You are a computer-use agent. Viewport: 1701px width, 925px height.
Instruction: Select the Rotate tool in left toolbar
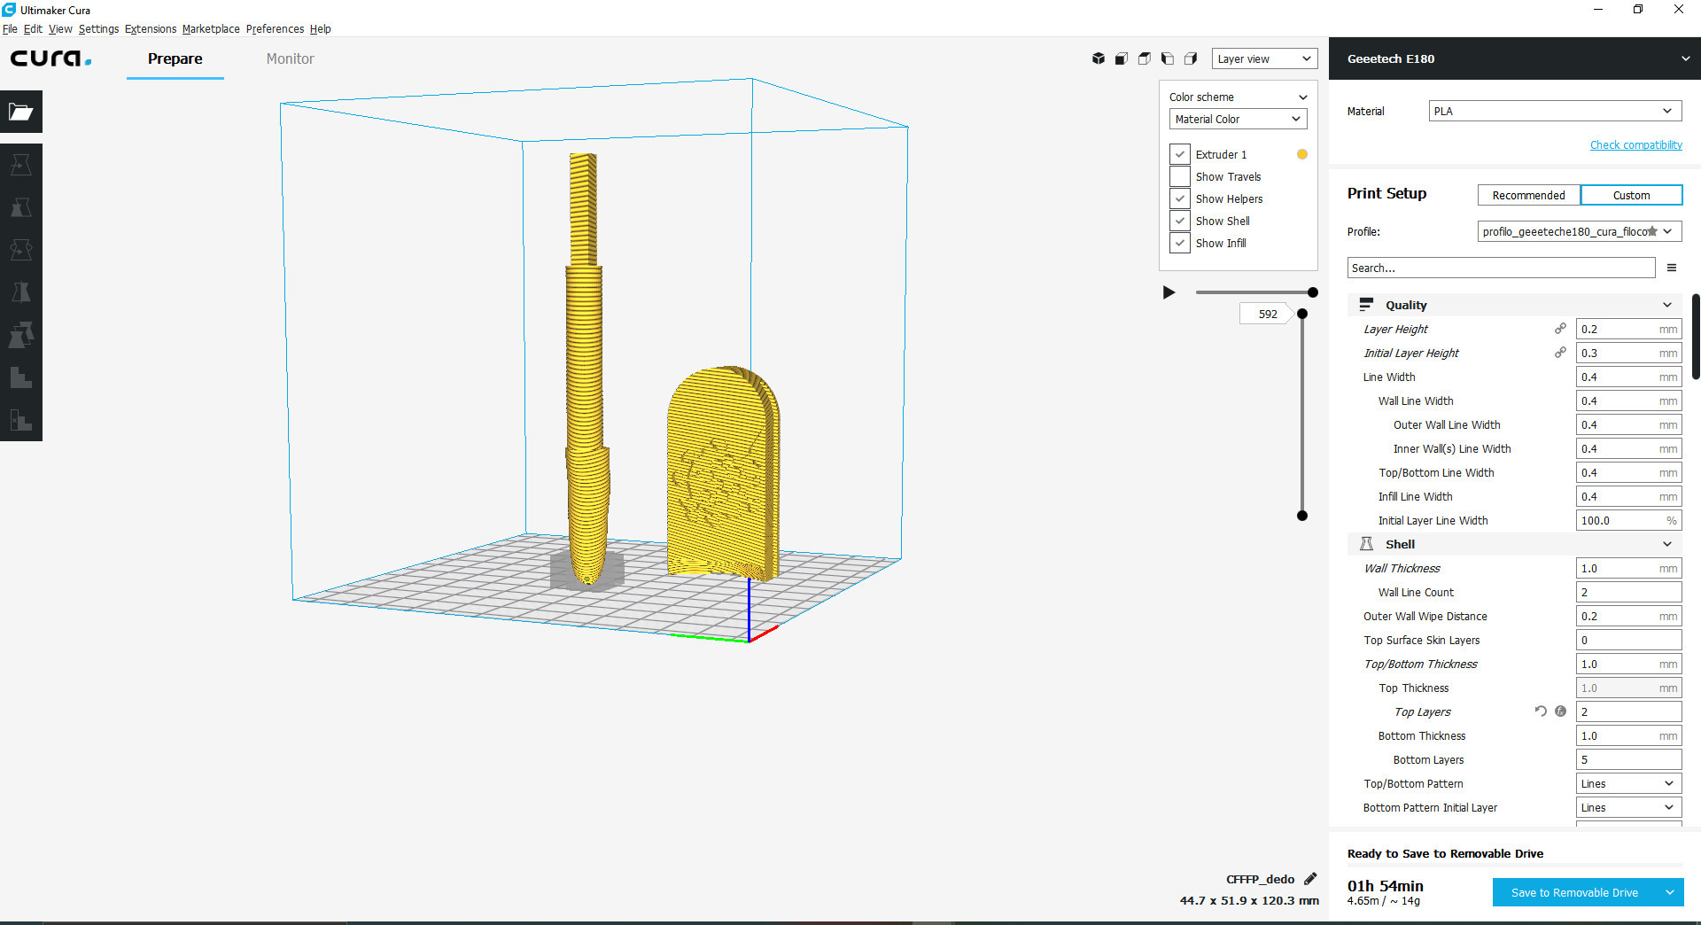[x=21, y=250]
